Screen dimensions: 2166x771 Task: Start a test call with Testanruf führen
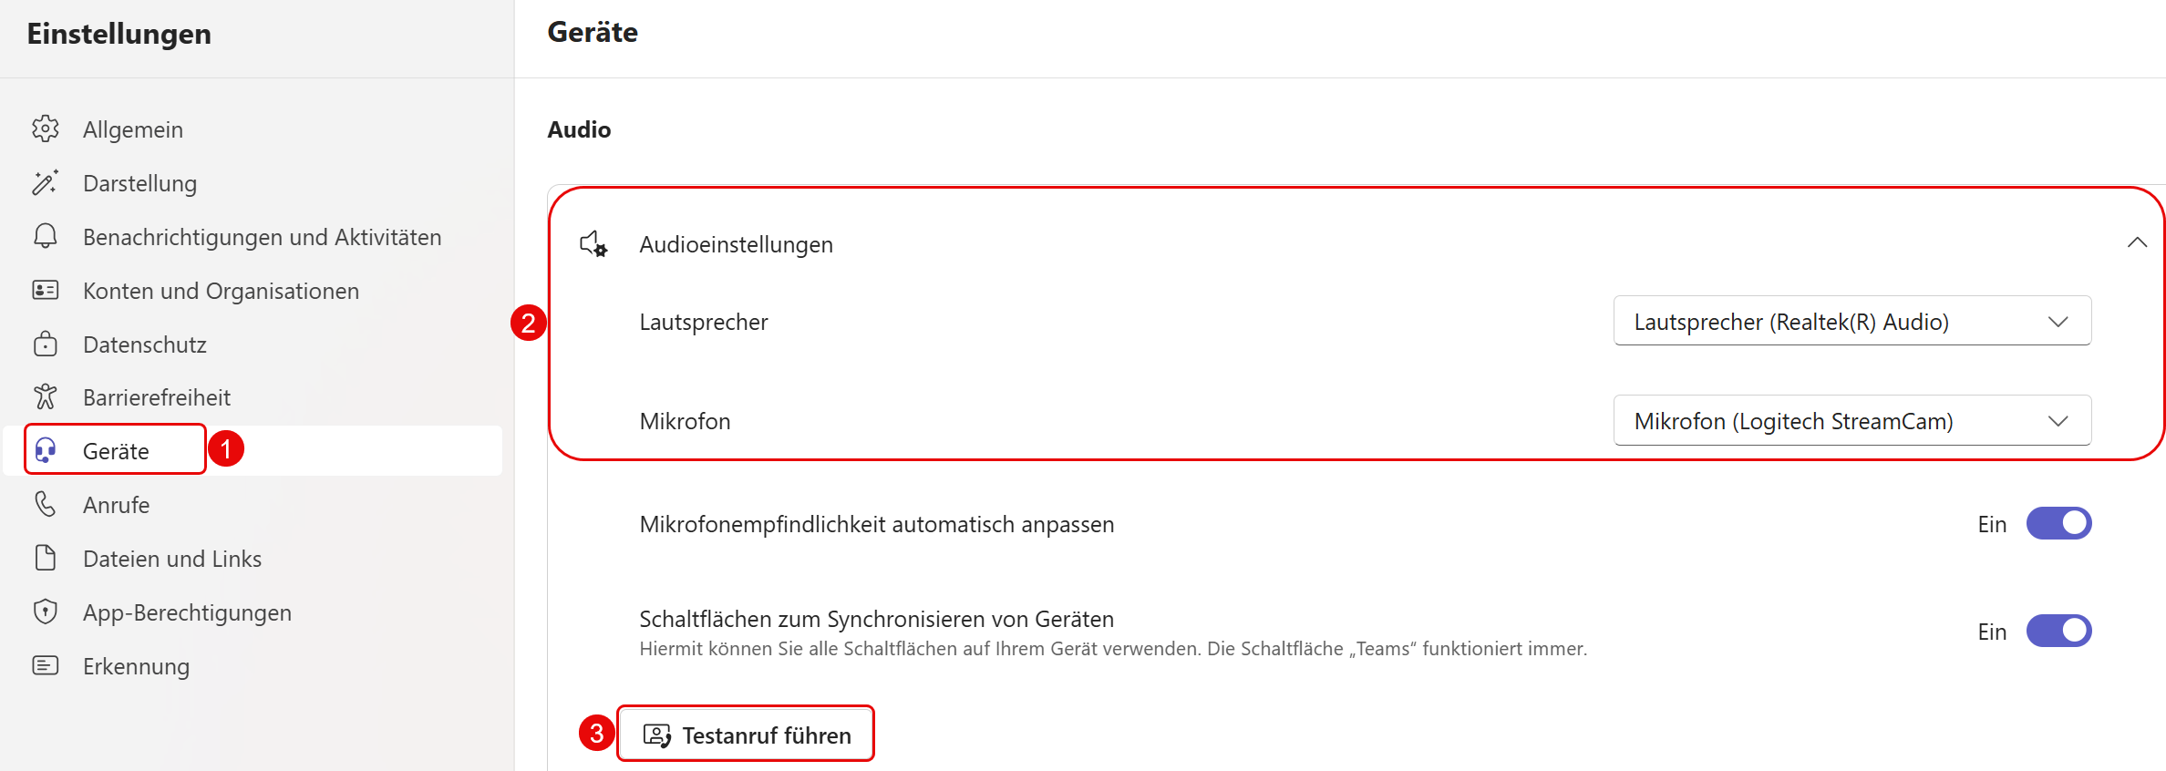coord(746,735)
